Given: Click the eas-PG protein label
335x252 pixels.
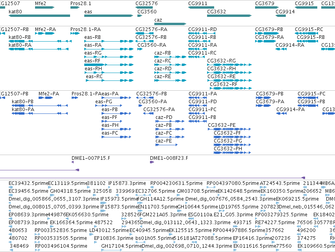Looking at the screenshot, I should tap(104, 102).
